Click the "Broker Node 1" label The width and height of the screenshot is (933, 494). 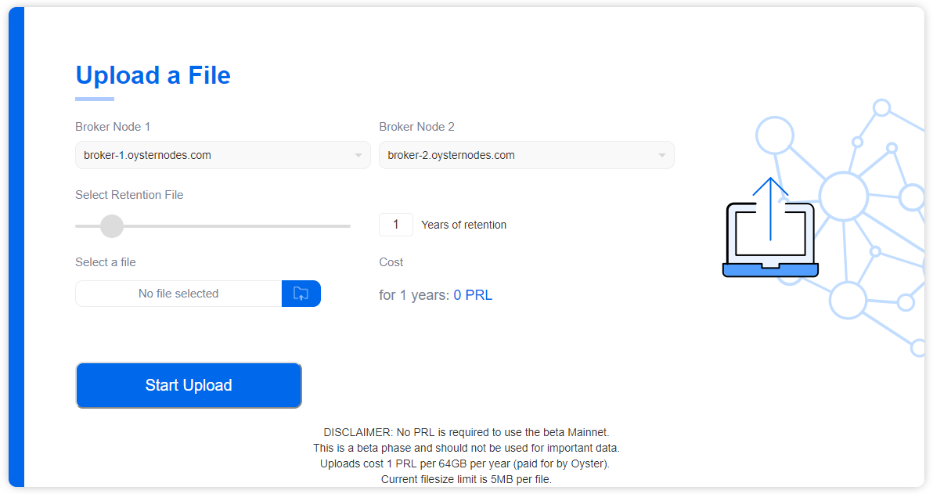(x=113, y=127)
